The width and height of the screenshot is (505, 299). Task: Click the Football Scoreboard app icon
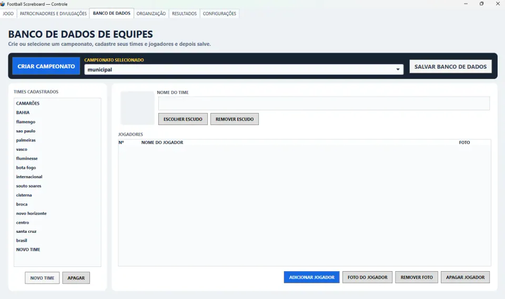3,4
